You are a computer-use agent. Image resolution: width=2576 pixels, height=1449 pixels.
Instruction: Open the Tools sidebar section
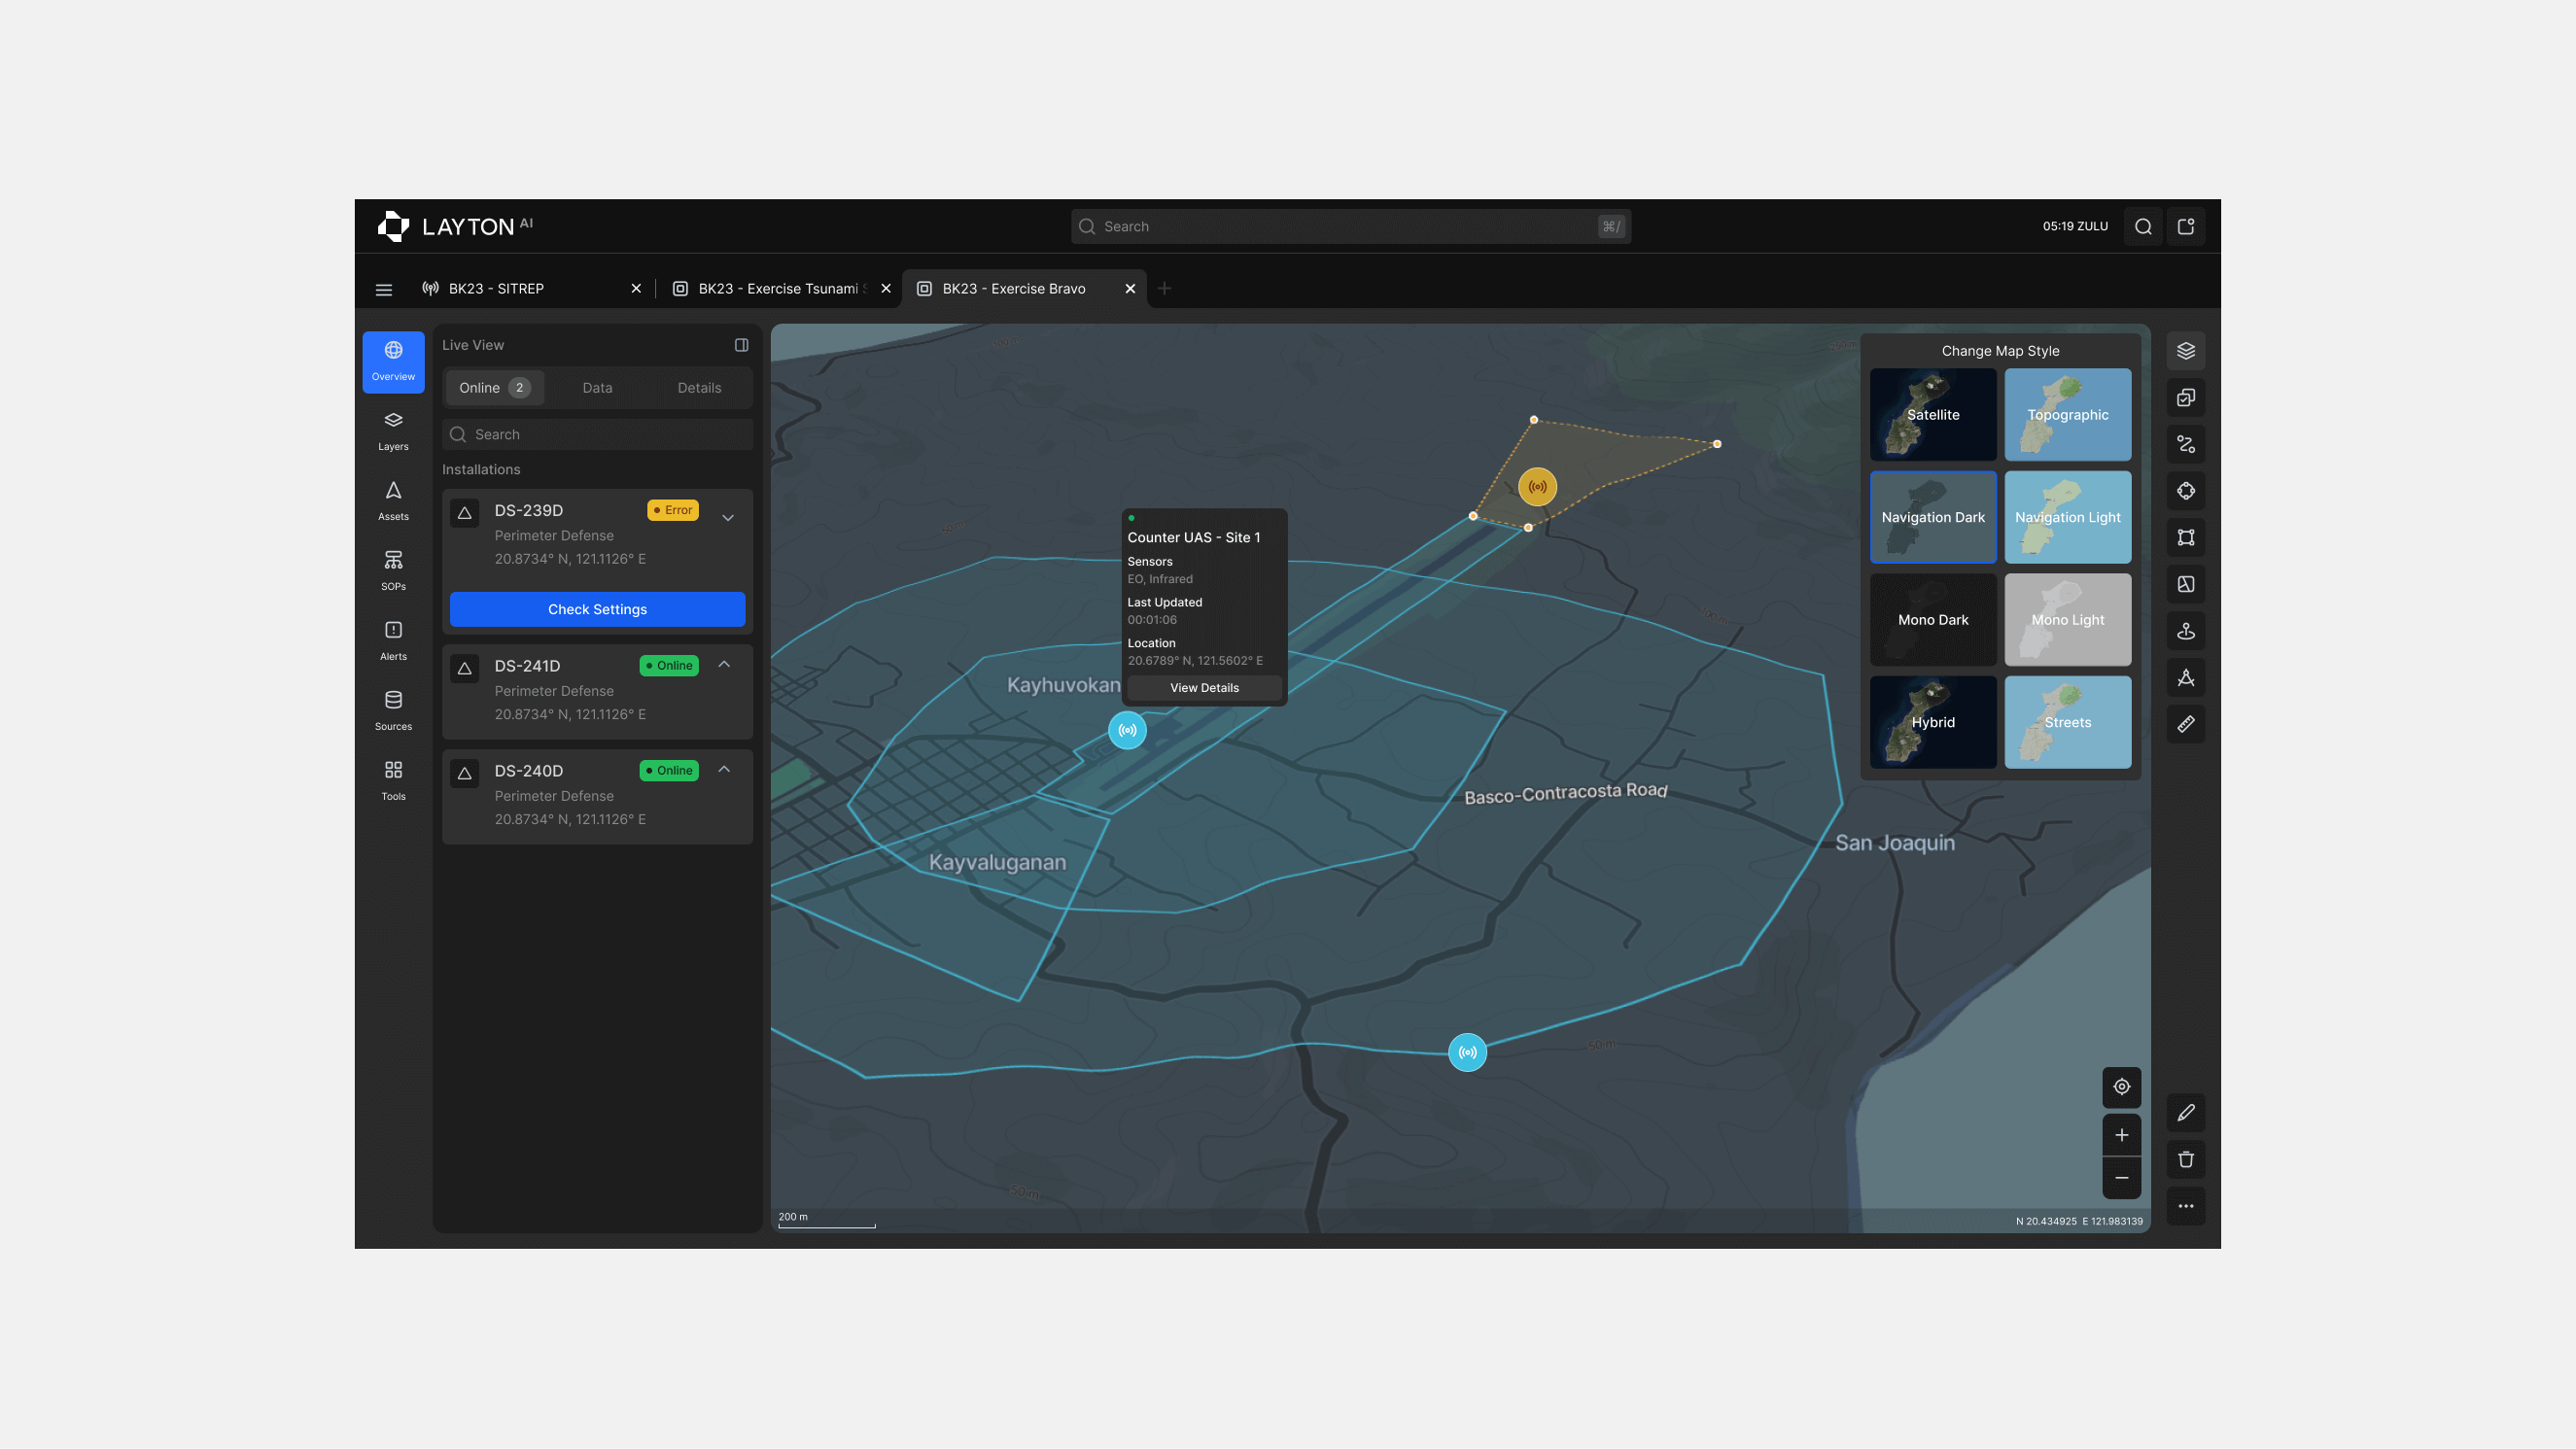[x=393, y=781]
